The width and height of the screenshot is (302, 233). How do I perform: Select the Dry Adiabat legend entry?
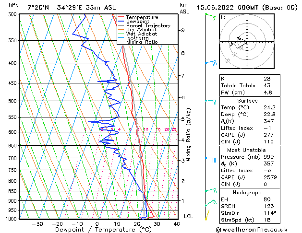coord(137,30)
